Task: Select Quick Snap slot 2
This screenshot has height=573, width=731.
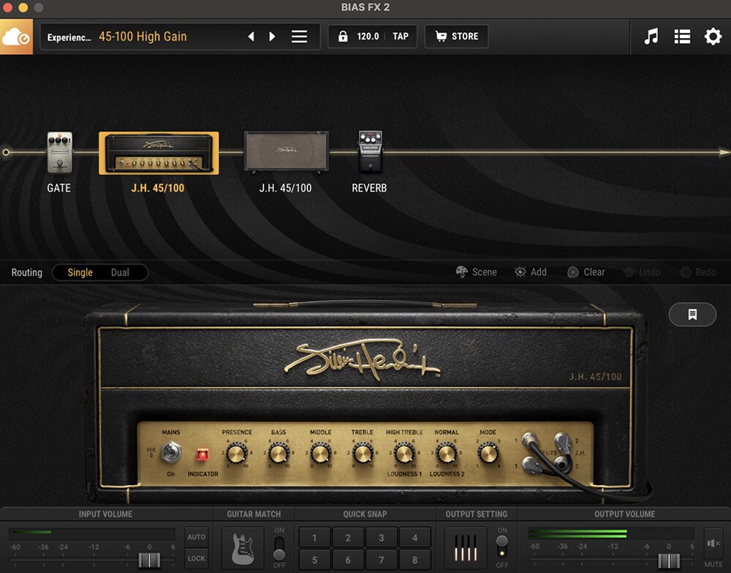Action: point(348,538)
